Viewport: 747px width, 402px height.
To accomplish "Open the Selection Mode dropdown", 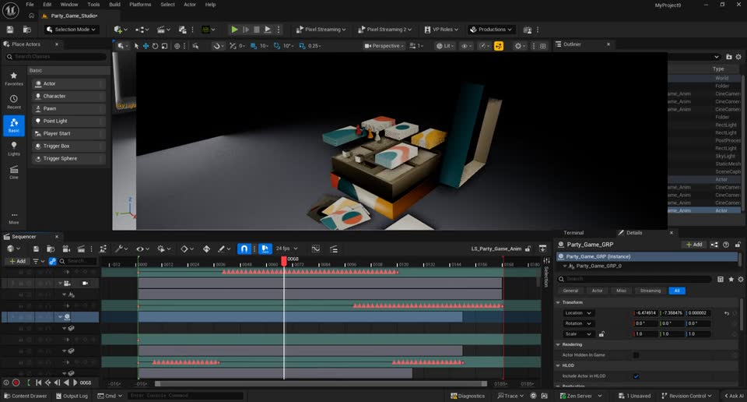I will tap(71, 30).
